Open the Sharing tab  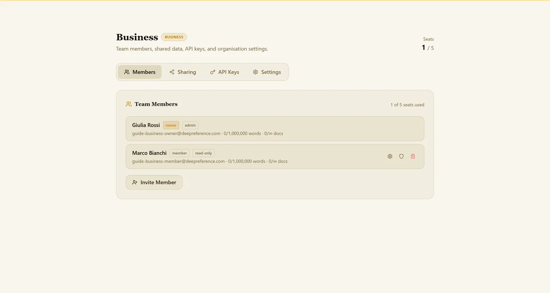pos(183,72)
